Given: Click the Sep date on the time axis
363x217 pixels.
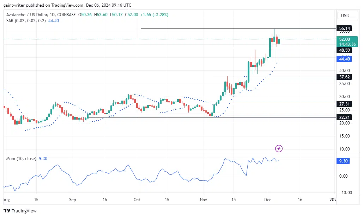Looking at the screenshot, I should (72, 200).
